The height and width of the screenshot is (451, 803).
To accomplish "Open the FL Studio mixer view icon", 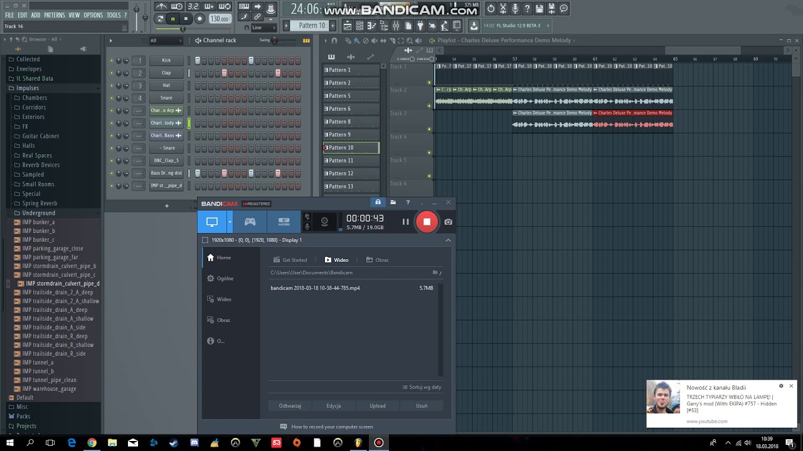I will [396, 25].
